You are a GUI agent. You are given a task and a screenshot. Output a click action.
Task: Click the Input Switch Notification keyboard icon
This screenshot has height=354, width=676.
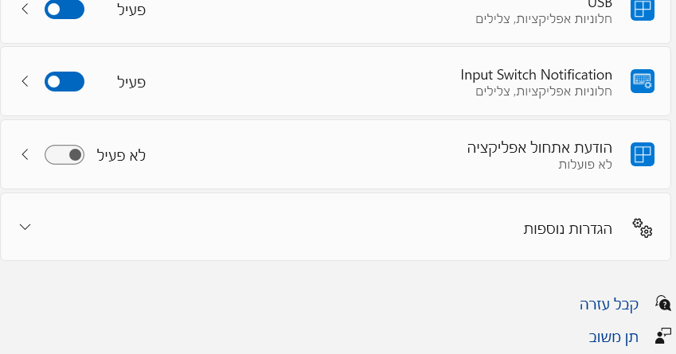pyautogui.click(x=642, y=81)
